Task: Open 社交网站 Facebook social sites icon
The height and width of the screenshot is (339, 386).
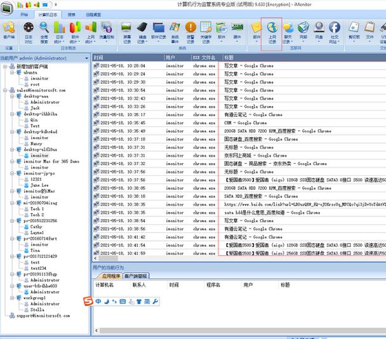Action: [335, 32]
